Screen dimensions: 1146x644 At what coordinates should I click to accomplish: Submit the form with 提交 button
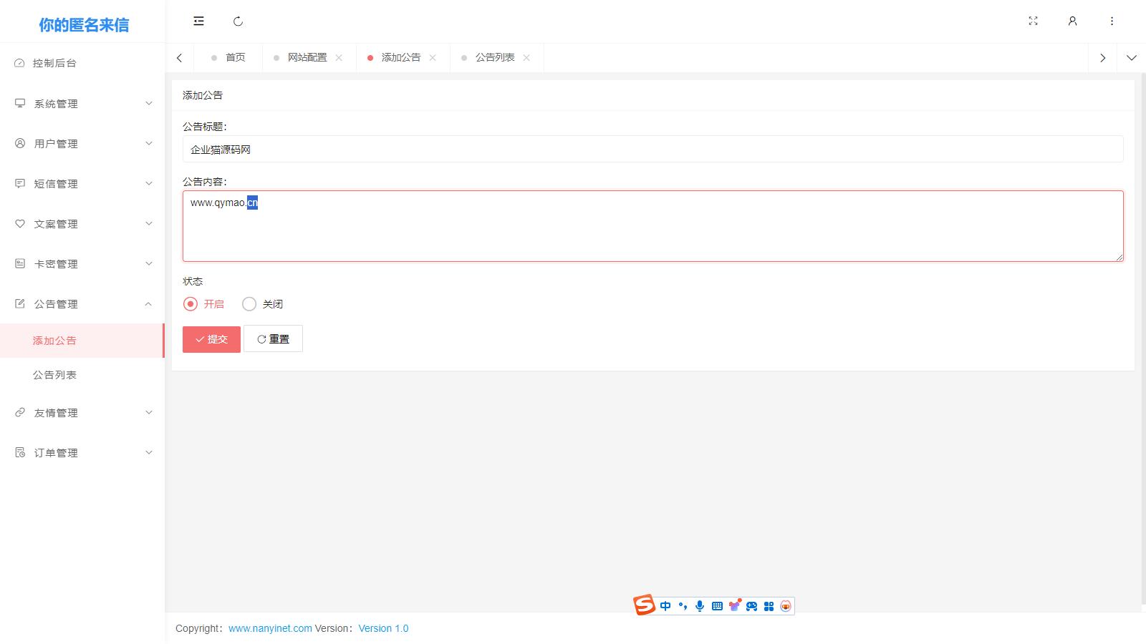pyautogui.click(x=211, y=339)
